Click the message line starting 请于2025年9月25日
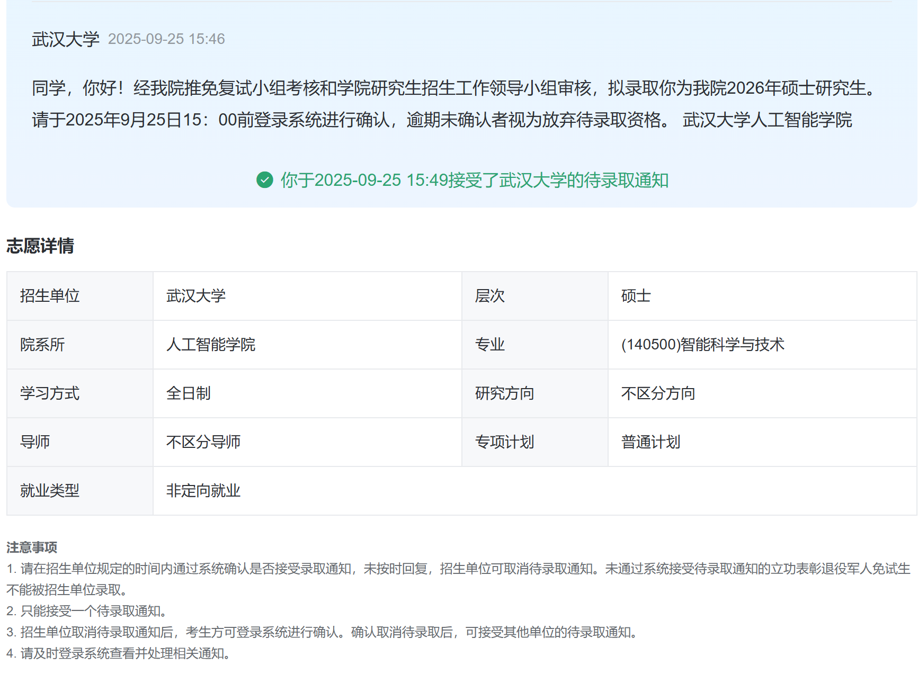Viewport: 918px width, 683px height. pos(442,120)
